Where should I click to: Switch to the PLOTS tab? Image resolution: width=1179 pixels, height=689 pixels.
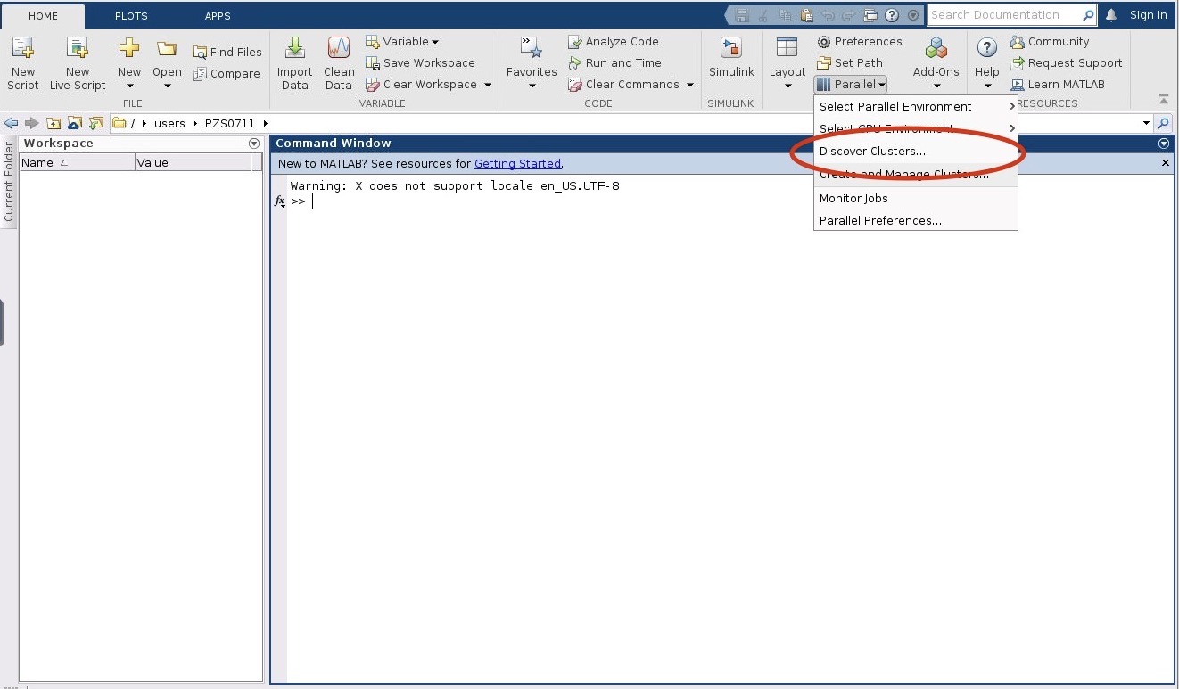coord(131,16)
